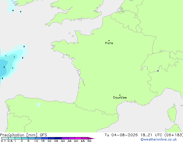Screen dimensions: 183x142
Task: Click the light blue rain patch in northern Spain
Action: pyautogui.click(x=39, y=105)
